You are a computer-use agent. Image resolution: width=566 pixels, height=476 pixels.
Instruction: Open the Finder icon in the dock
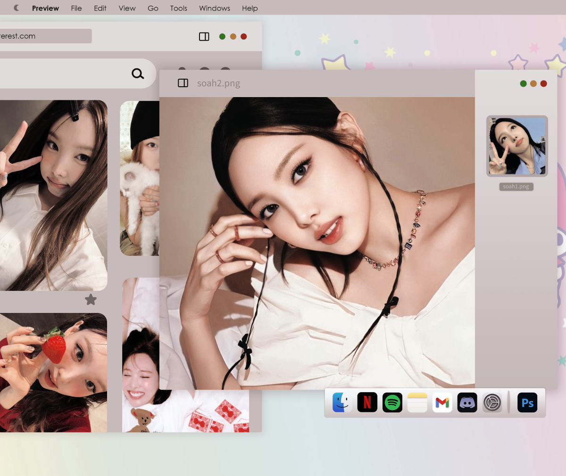[342, 402]
